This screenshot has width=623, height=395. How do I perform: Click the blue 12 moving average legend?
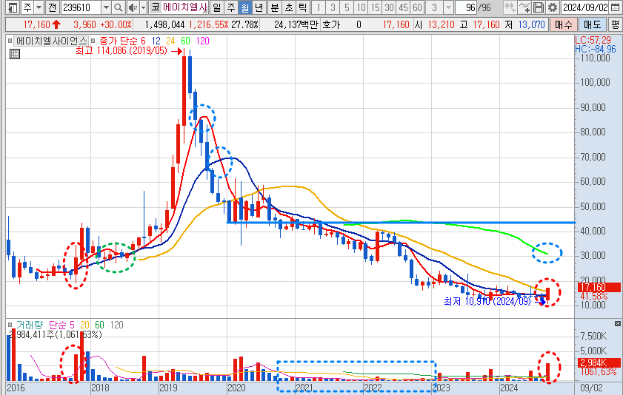click(156, 41)
